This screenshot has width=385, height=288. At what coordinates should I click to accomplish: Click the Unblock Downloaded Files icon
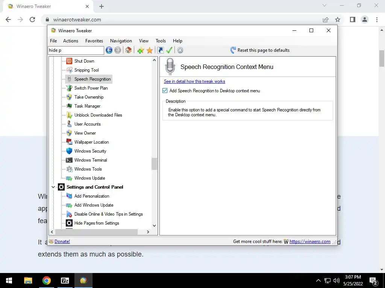(69, 115)
